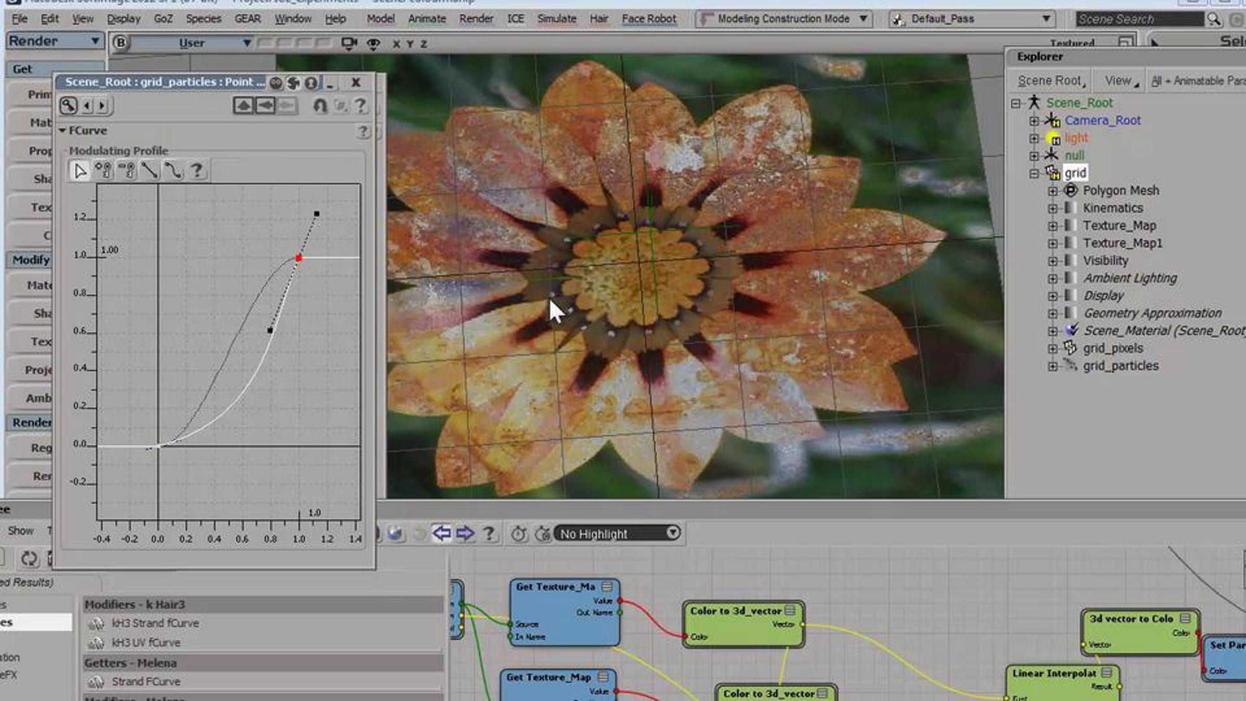Expand the Camera_Root node
This screenshot has width=1246, height=701.
[1034, 121]
